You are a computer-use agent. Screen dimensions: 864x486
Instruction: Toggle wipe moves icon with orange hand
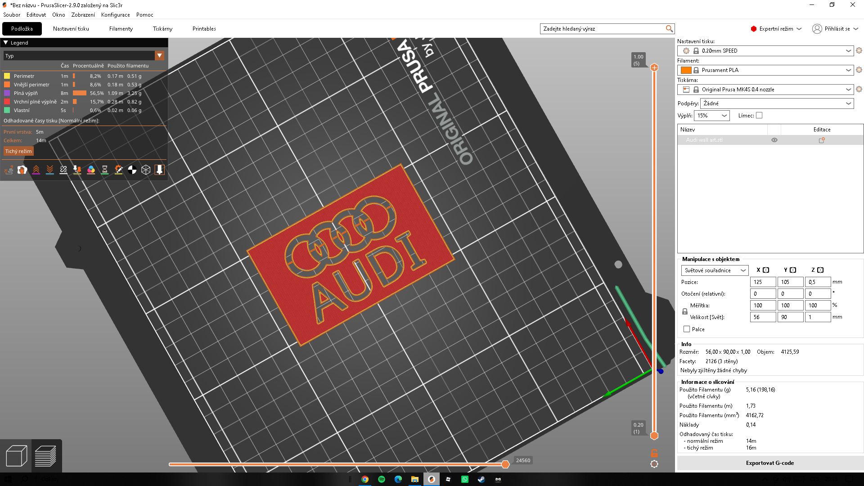(x=22, y=170)
